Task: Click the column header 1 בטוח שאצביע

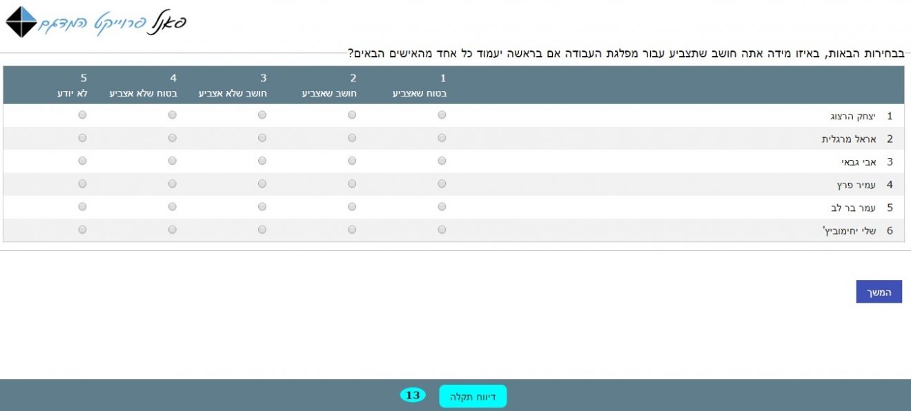Action: (420, 86)
